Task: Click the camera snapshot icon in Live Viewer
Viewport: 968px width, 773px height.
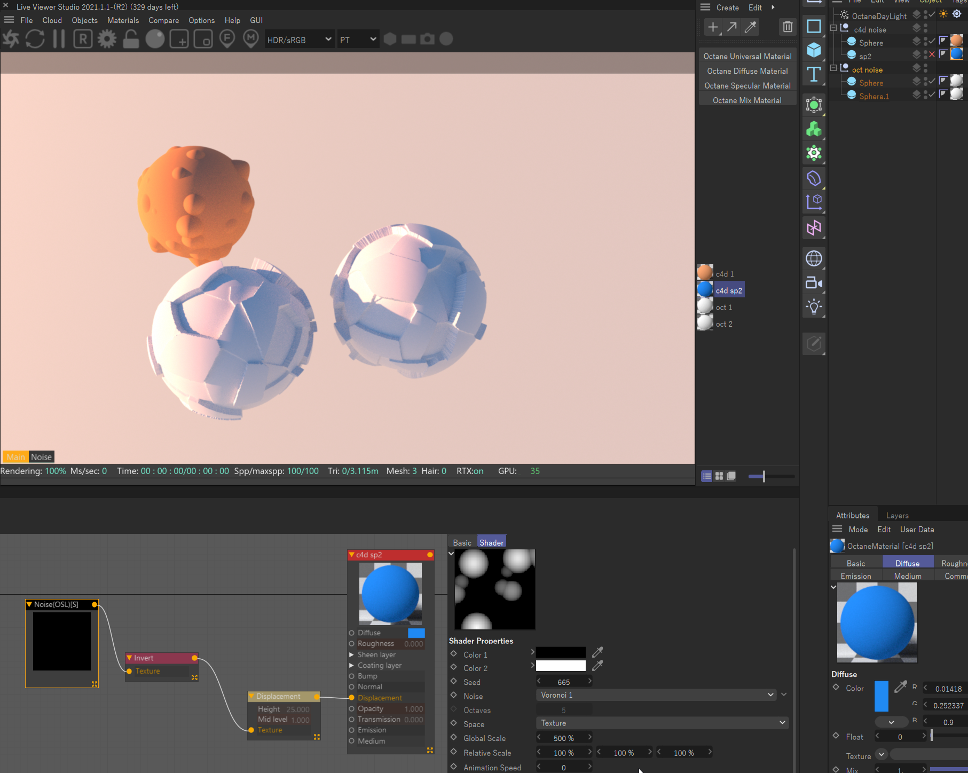Action: click(427, 39)
